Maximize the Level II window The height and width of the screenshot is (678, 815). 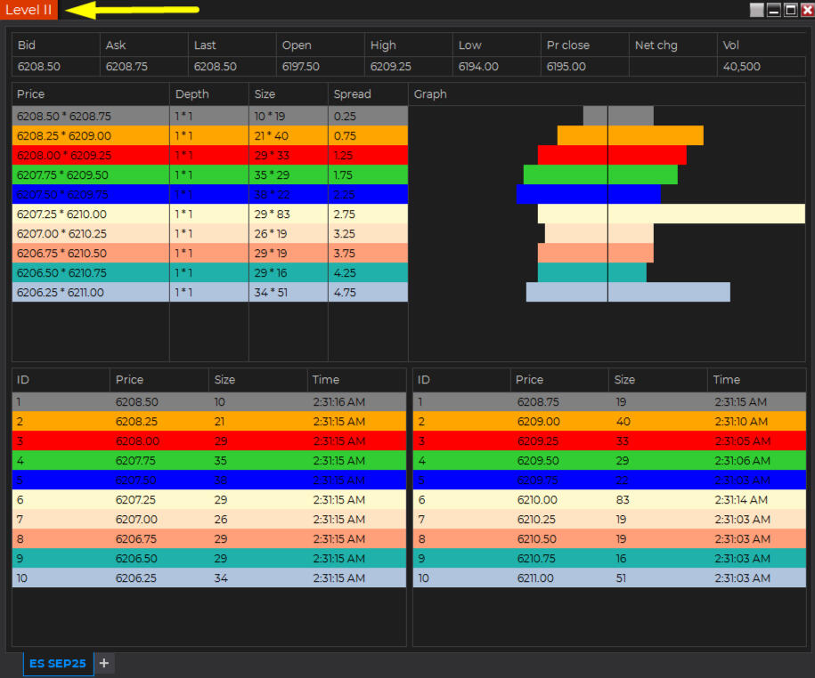790,10
